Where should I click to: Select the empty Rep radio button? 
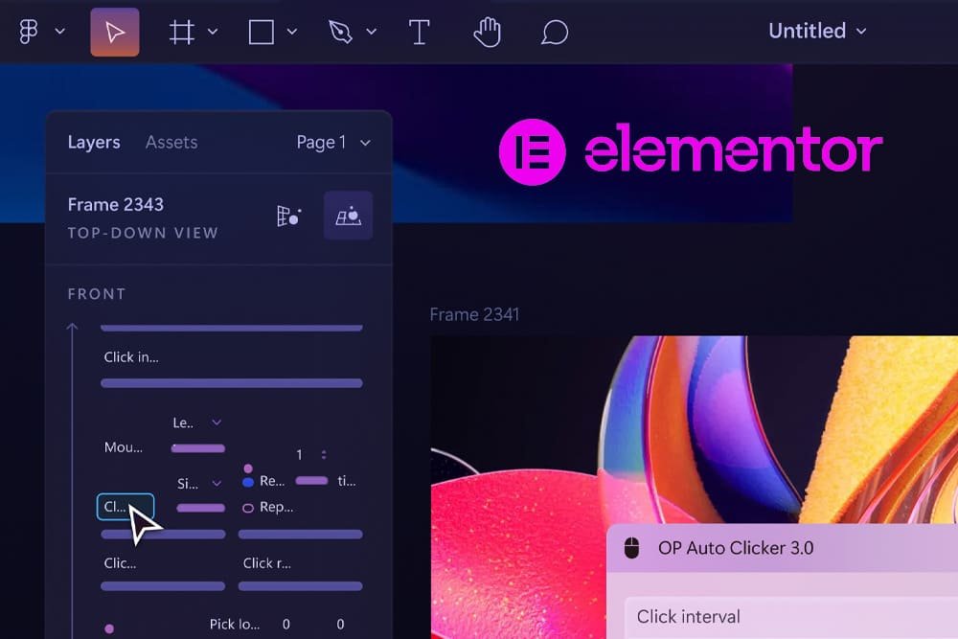click(247, 508)
